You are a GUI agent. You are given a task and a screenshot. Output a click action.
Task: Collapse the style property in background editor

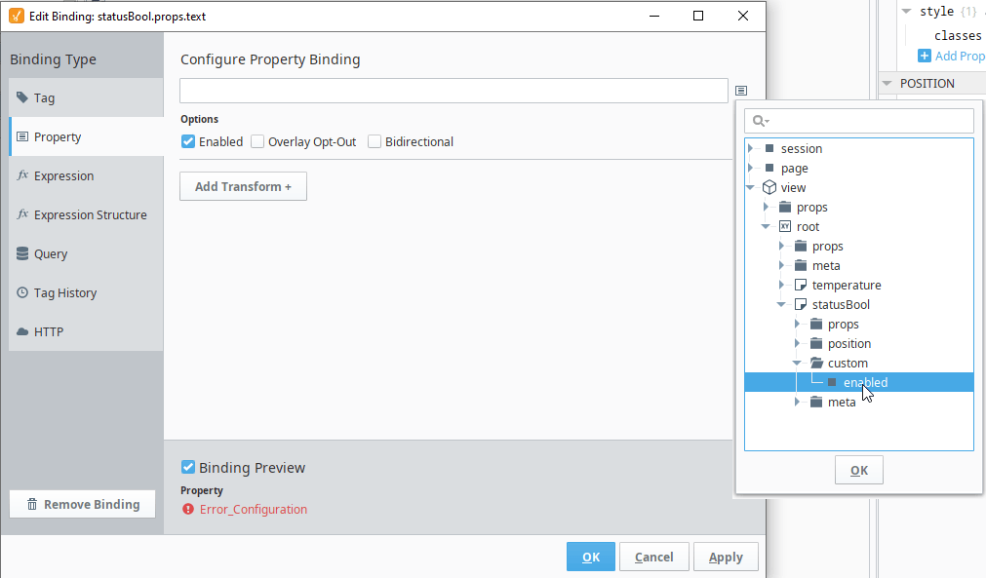click(x=906, y=12)
